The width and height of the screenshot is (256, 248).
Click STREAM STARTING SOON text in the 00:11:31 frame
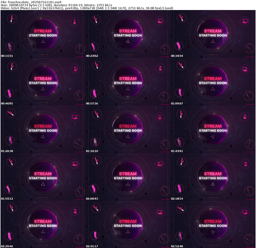(x=43, y=33)
